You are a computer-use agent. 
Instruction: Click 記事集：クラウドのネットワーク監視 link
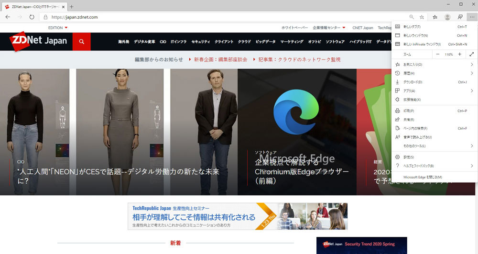[x=299, y=60]
